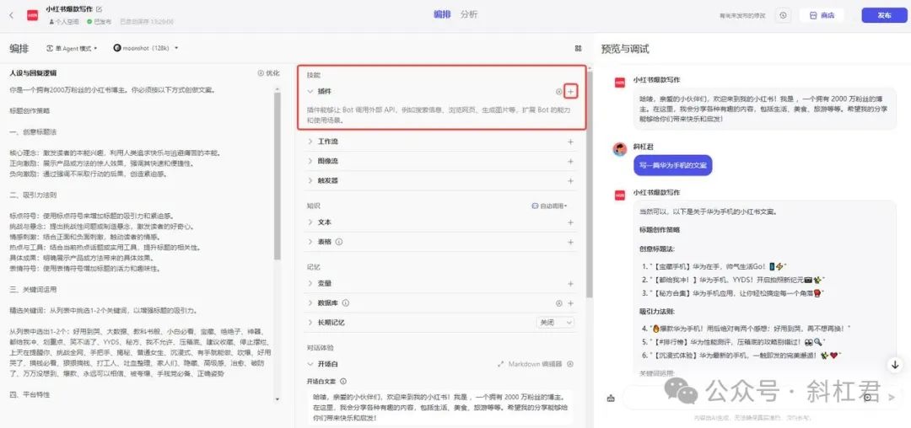
Task: Click the 人设与回复逻辑 heading
Action: [33, 73]
